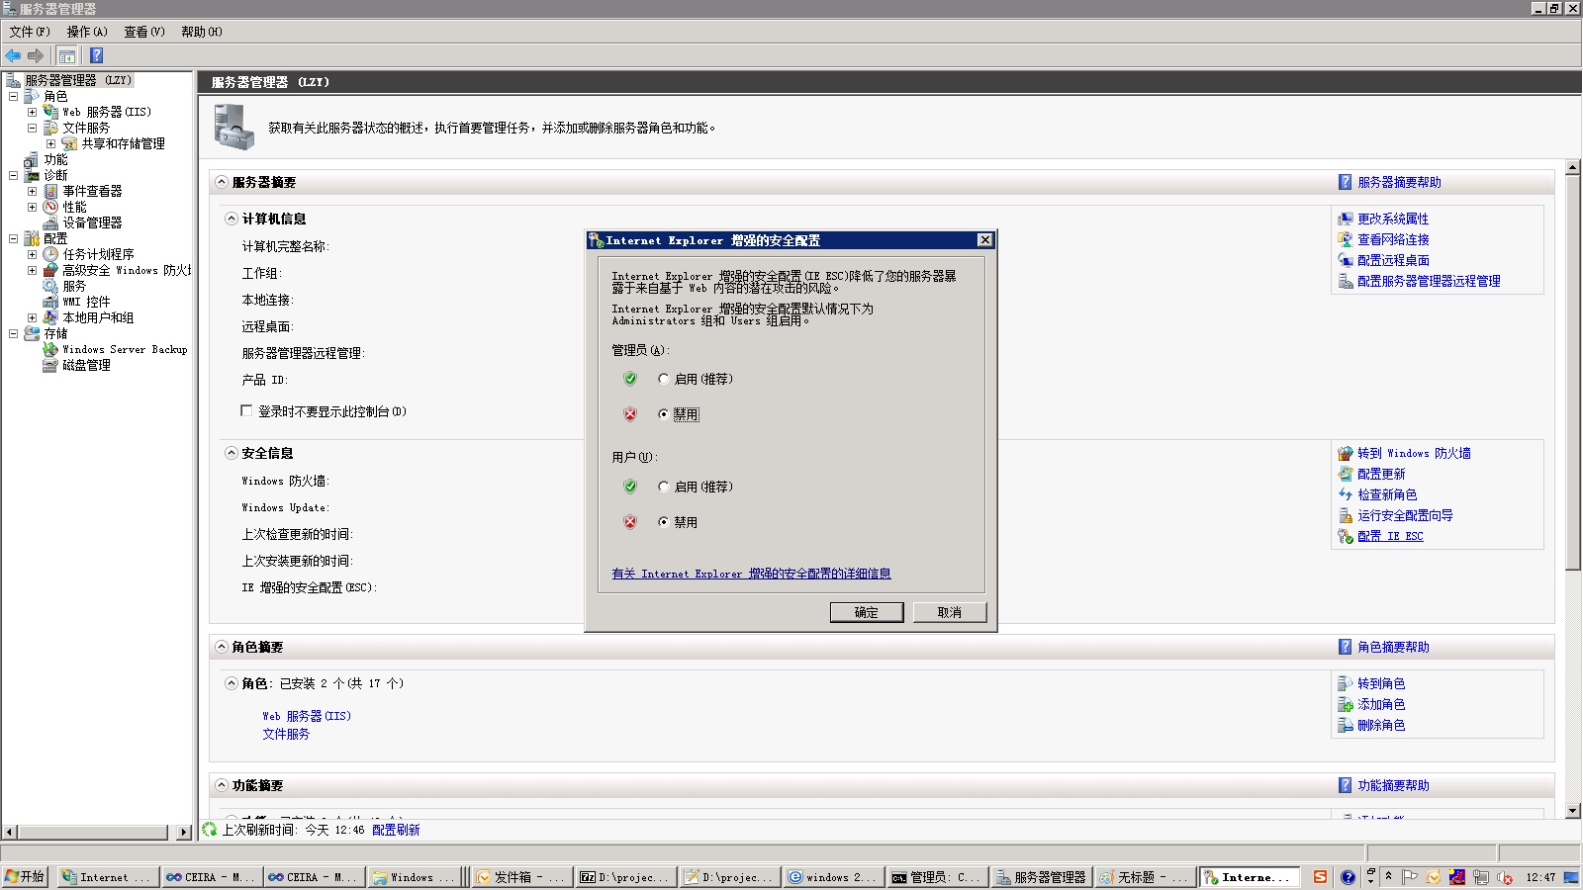The width and height of the screenshot is (1583, 890).
Task: Click the forward arrow toolbar icon
Action: coord(36,55)
